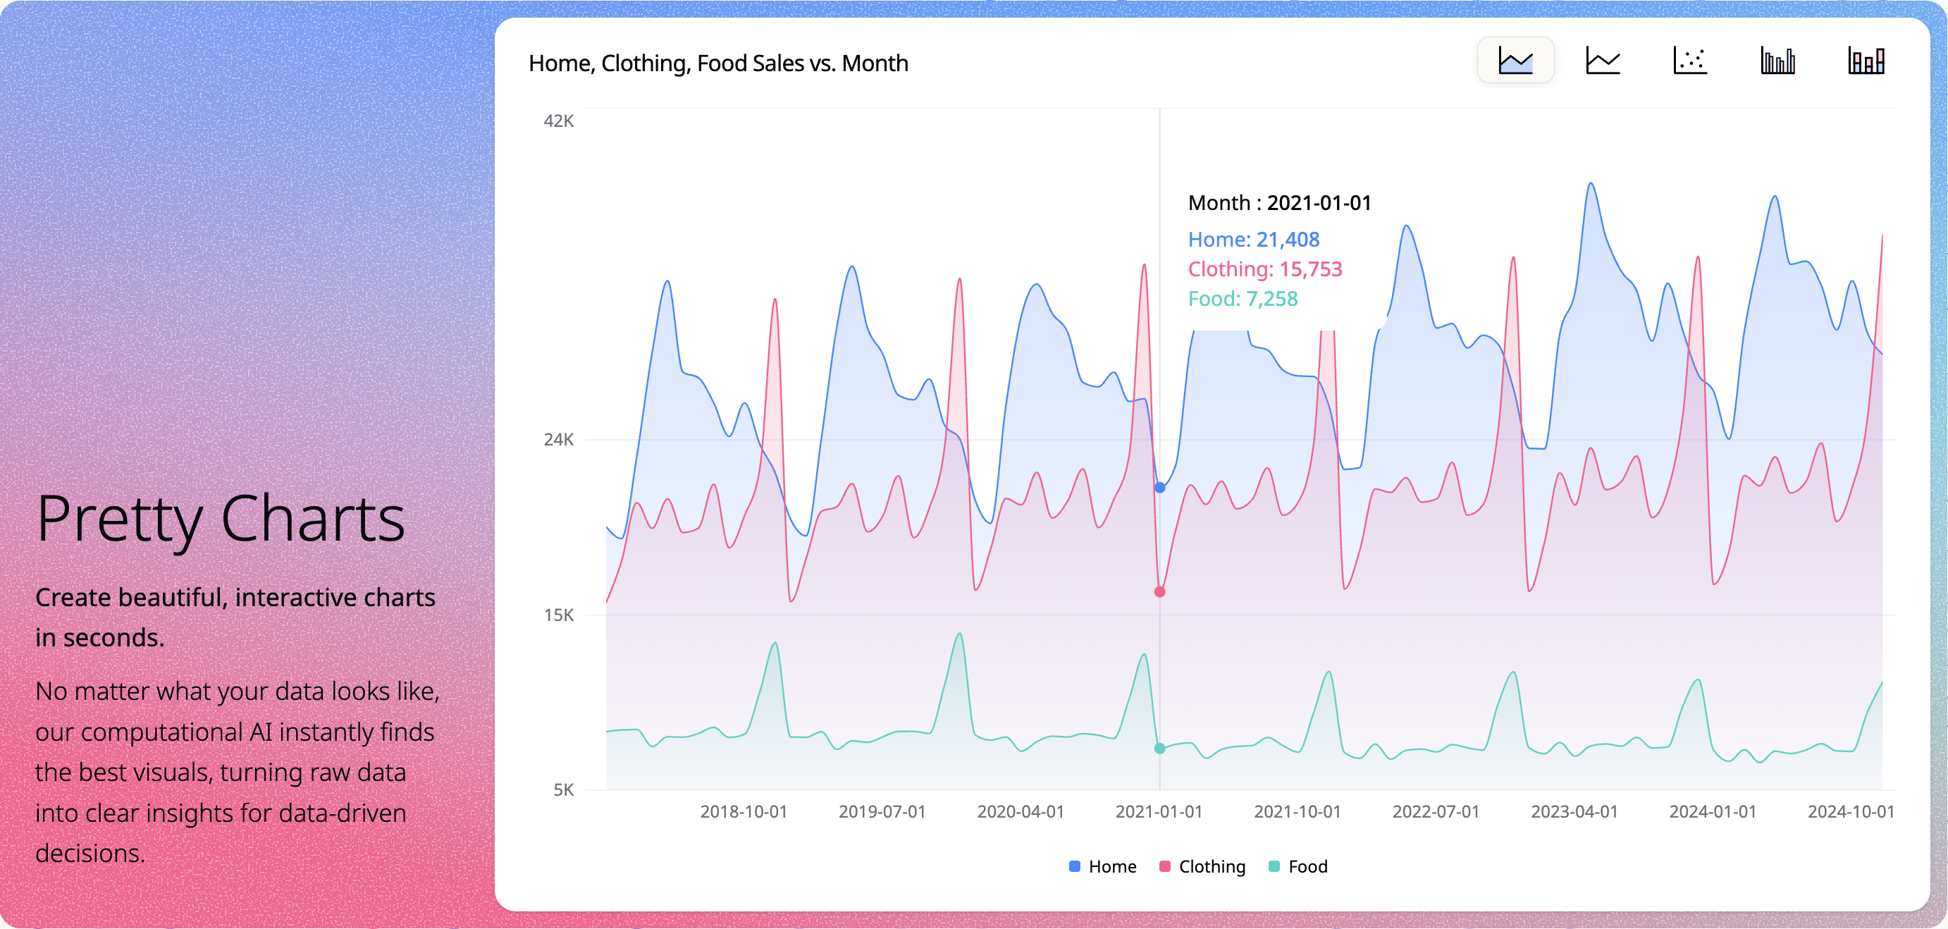Click the teal Food legend color square

(1274, 866)
